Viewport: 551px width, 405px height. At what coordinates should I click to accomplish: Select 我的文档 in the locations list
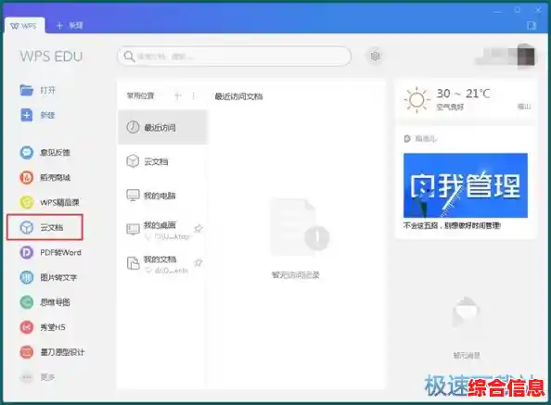click(163, 264)
